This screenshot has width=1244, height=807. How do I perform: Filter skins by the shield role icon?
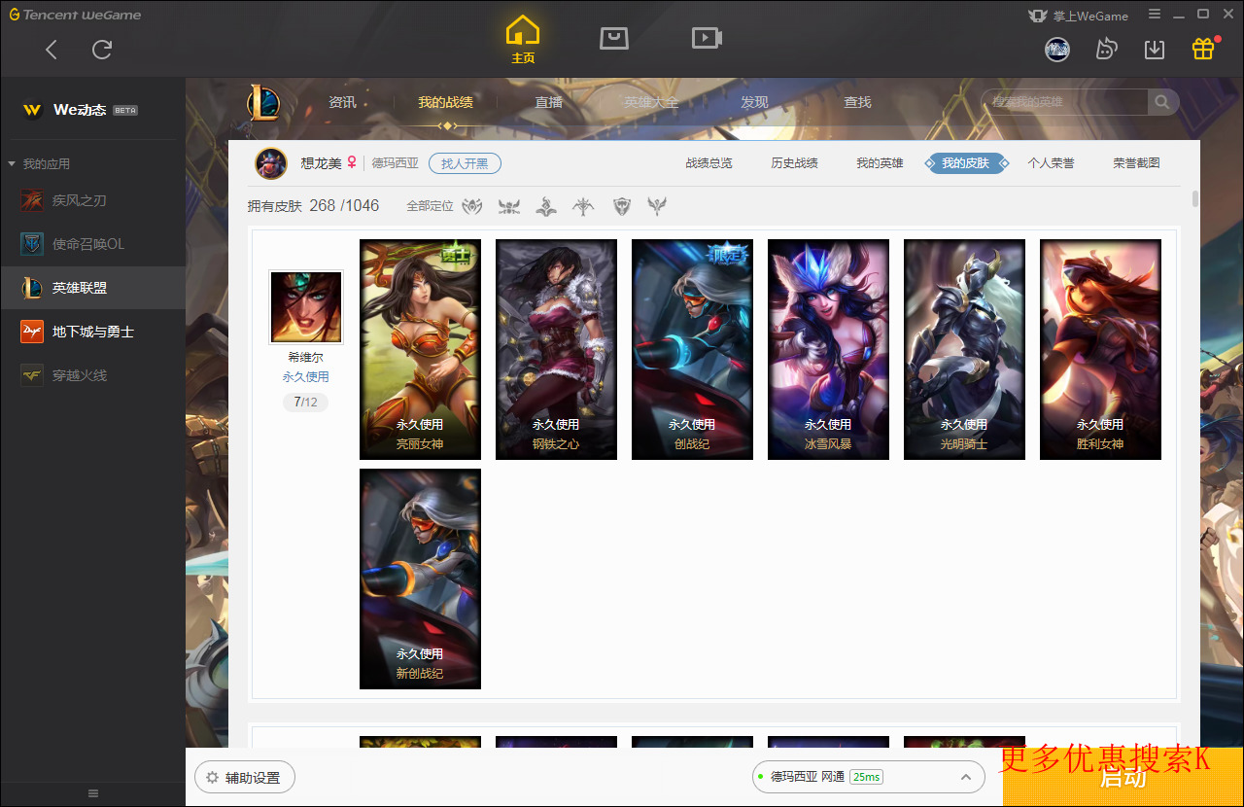click(622, 206)
